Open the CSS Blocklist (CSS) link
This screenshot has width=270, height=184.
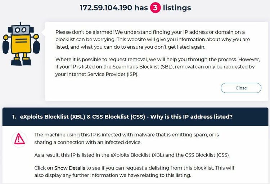click(207, 155)
